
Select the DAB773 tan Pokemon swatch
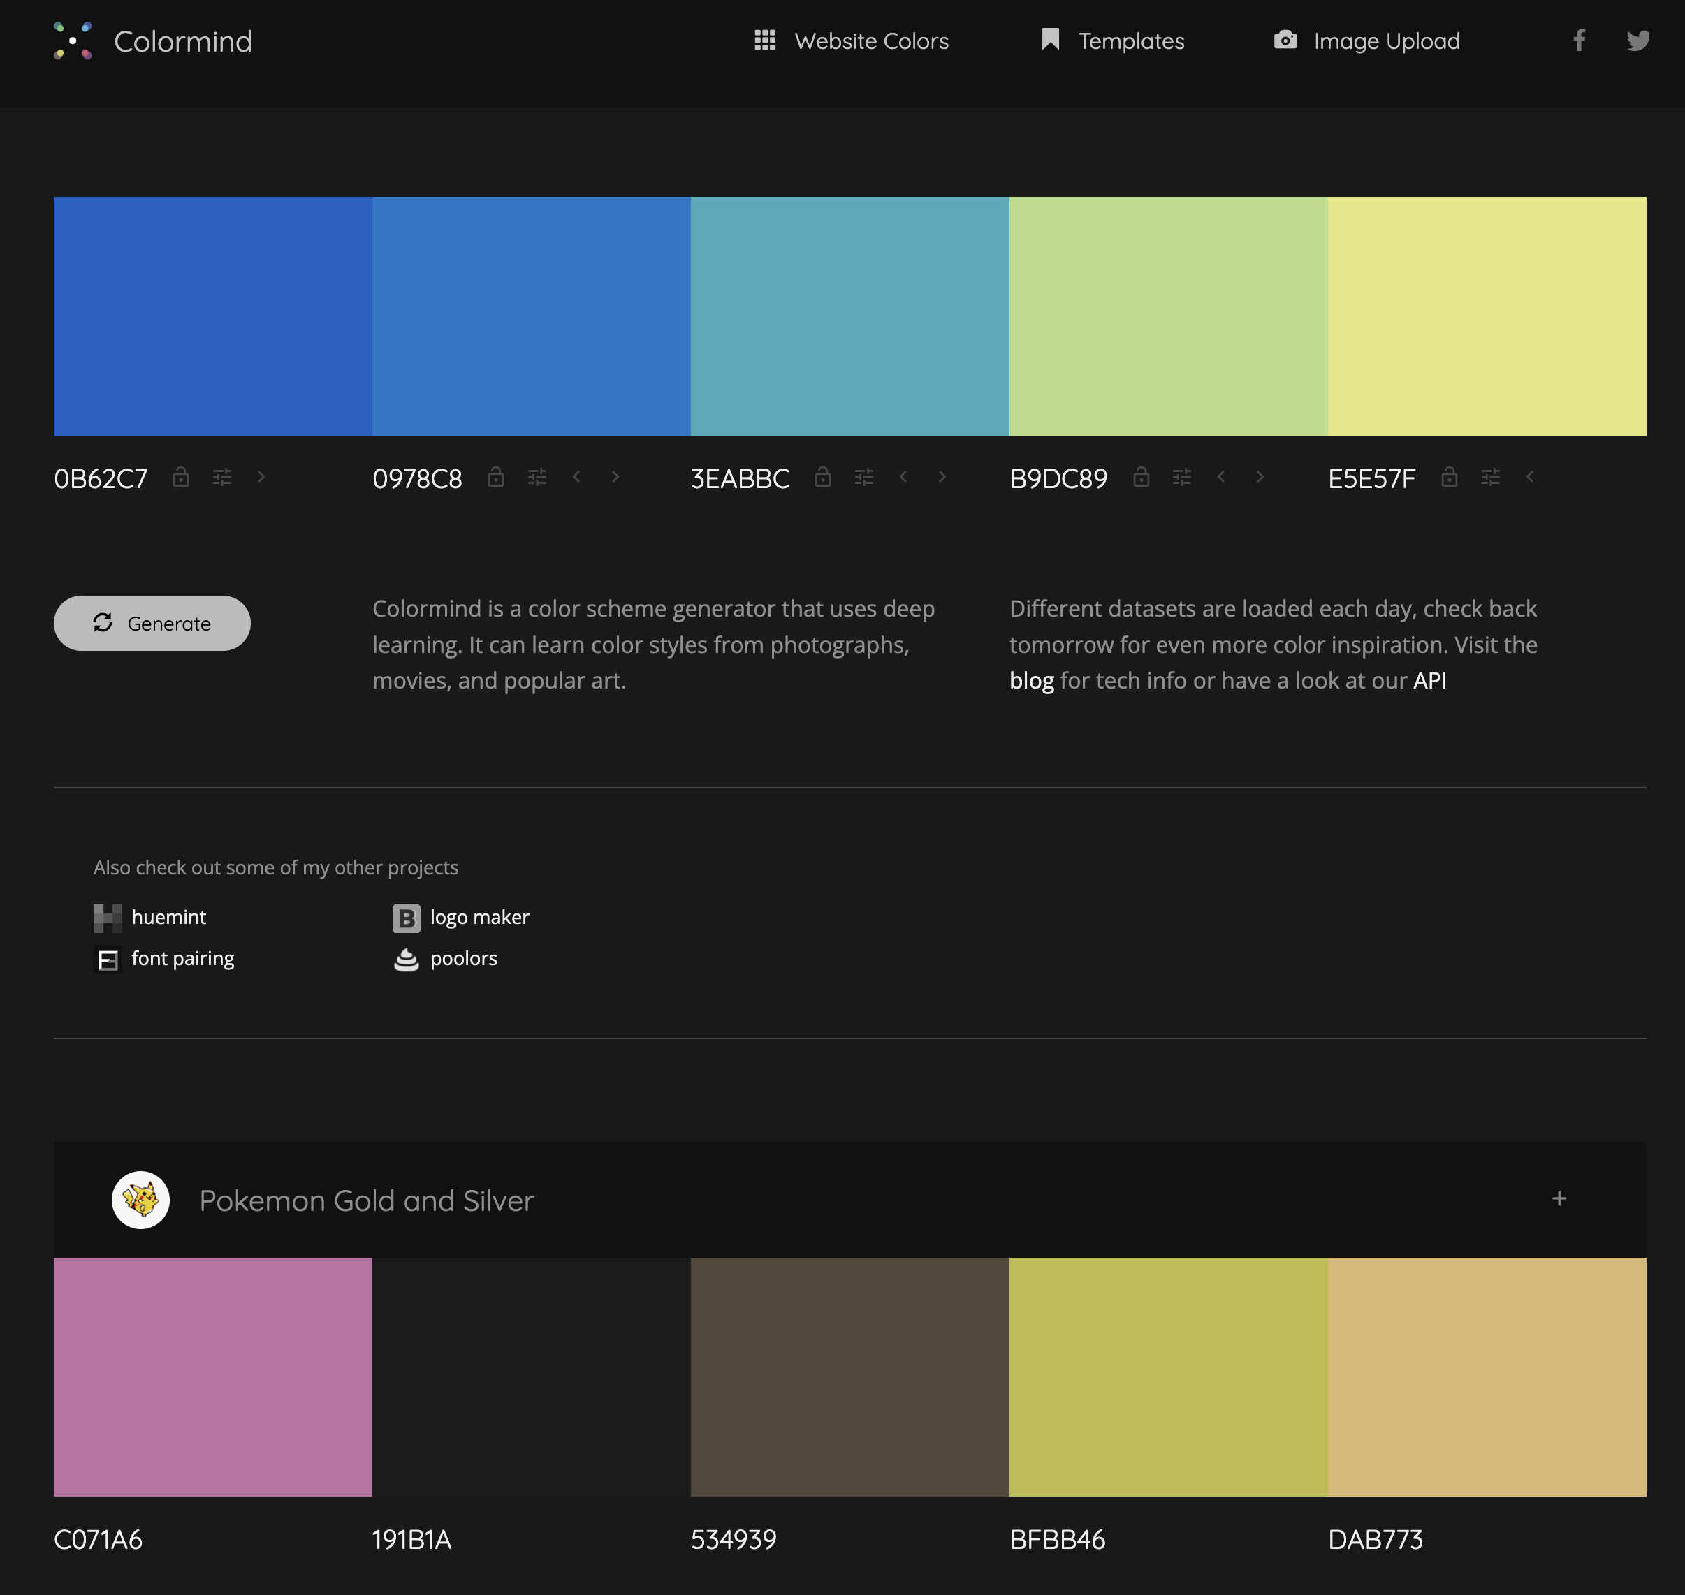tap(1488, 1376)
